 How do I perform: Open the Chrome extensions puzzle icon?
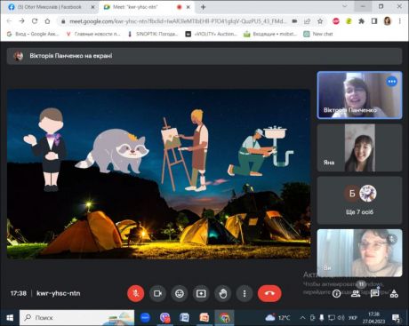(x=361, y=21)
